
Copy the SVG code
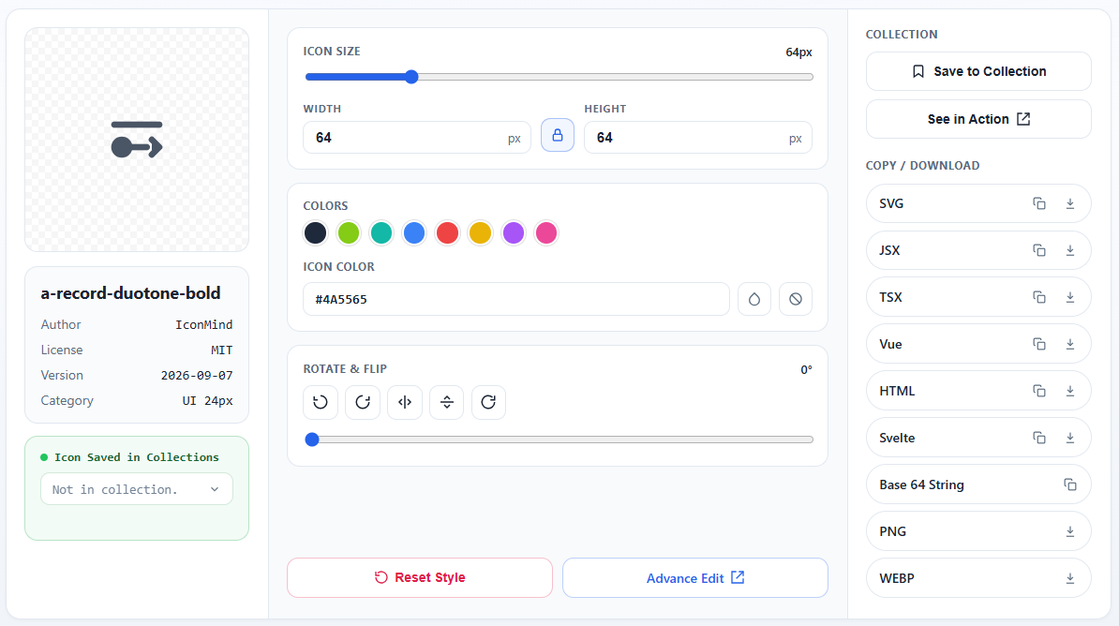(x=1039, y=203)
